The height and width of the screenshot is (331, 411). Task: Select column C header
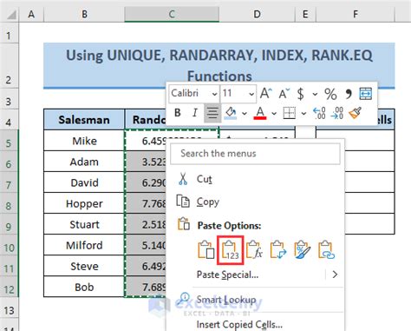pyautogui.click(x=172, y=14)
